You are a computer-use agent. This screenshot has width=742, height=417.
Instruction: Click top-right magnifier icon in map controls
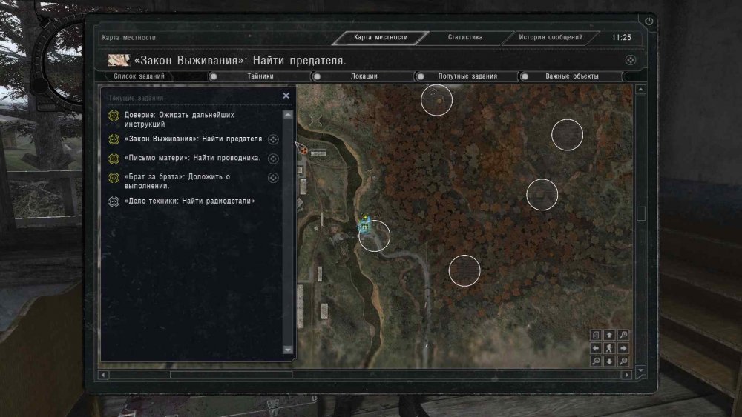pos(623,335)
